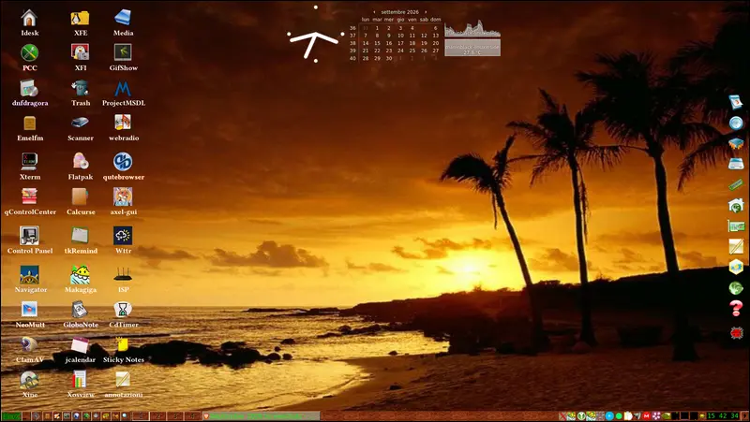Launch the CdTimer hourglass icon
Viewport: 750px width, 422px height.
123,310
